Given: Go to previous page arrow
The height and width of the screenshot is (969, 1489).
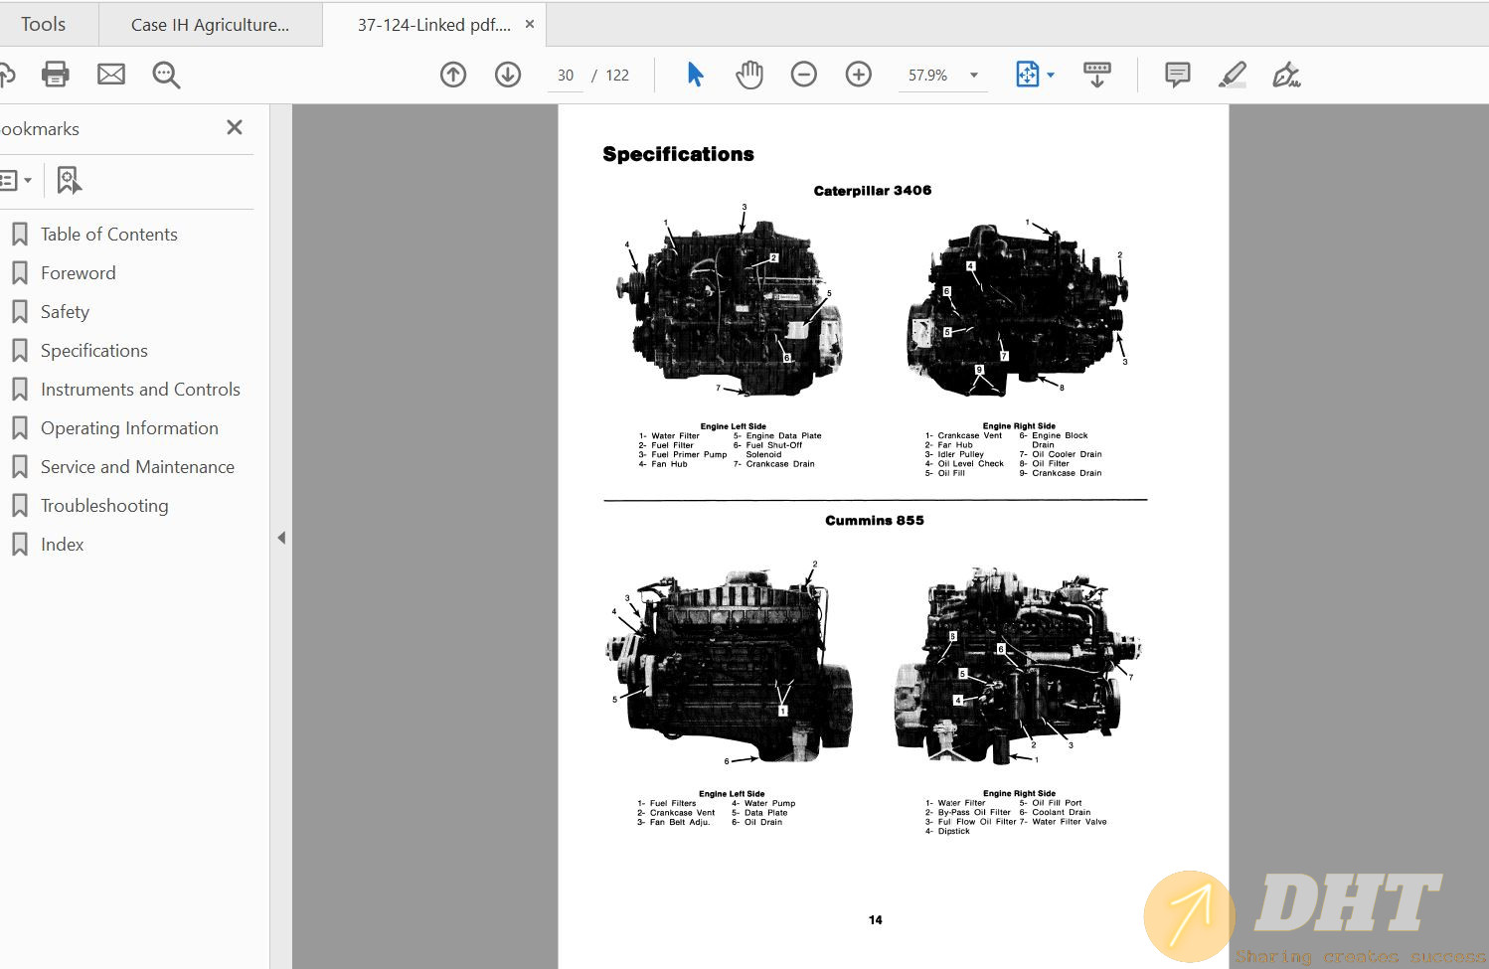Looking at the screenshot, I should pyautogui.click(x=453, y=75).
